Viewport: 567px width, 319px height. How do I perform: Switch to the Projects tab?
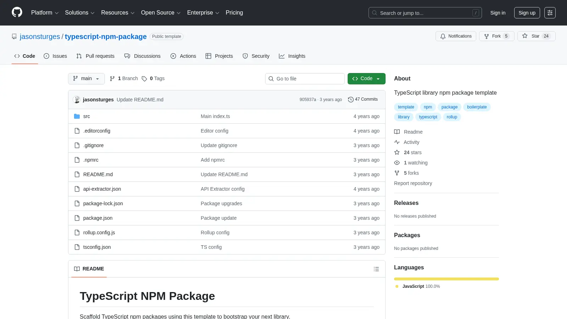tap(219, 56)
